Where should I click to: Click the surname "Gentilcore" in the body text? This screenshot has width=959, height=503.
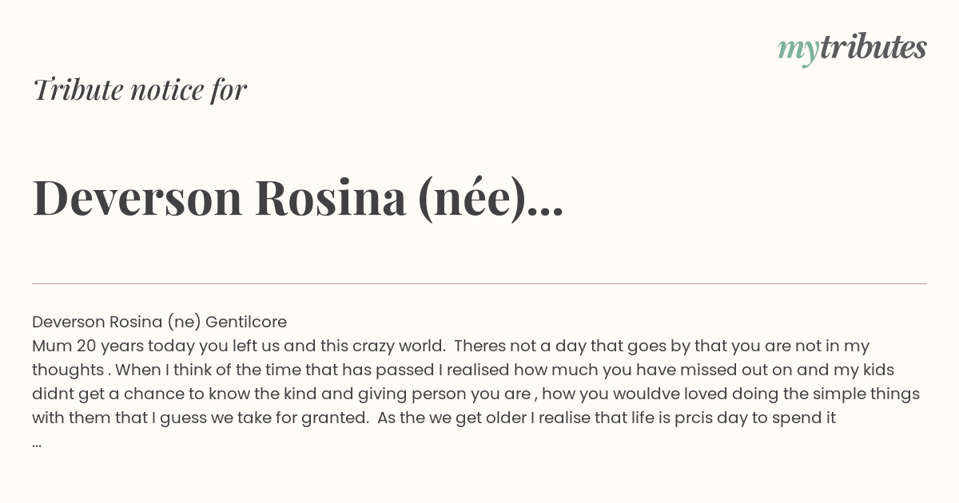246,322
